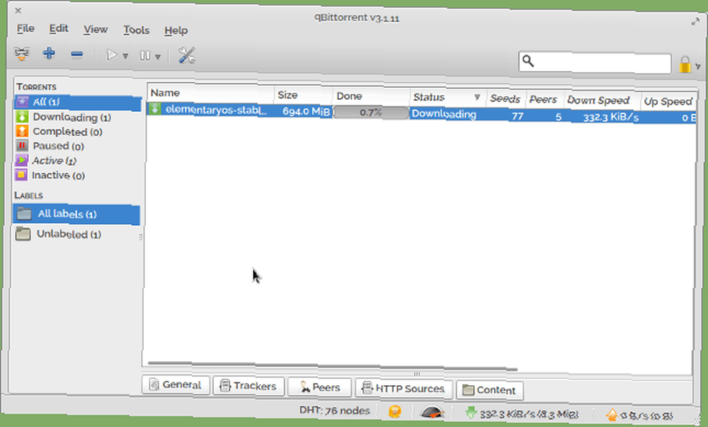Open the General tab
708x427 pixels.
[x=176, y=385]
